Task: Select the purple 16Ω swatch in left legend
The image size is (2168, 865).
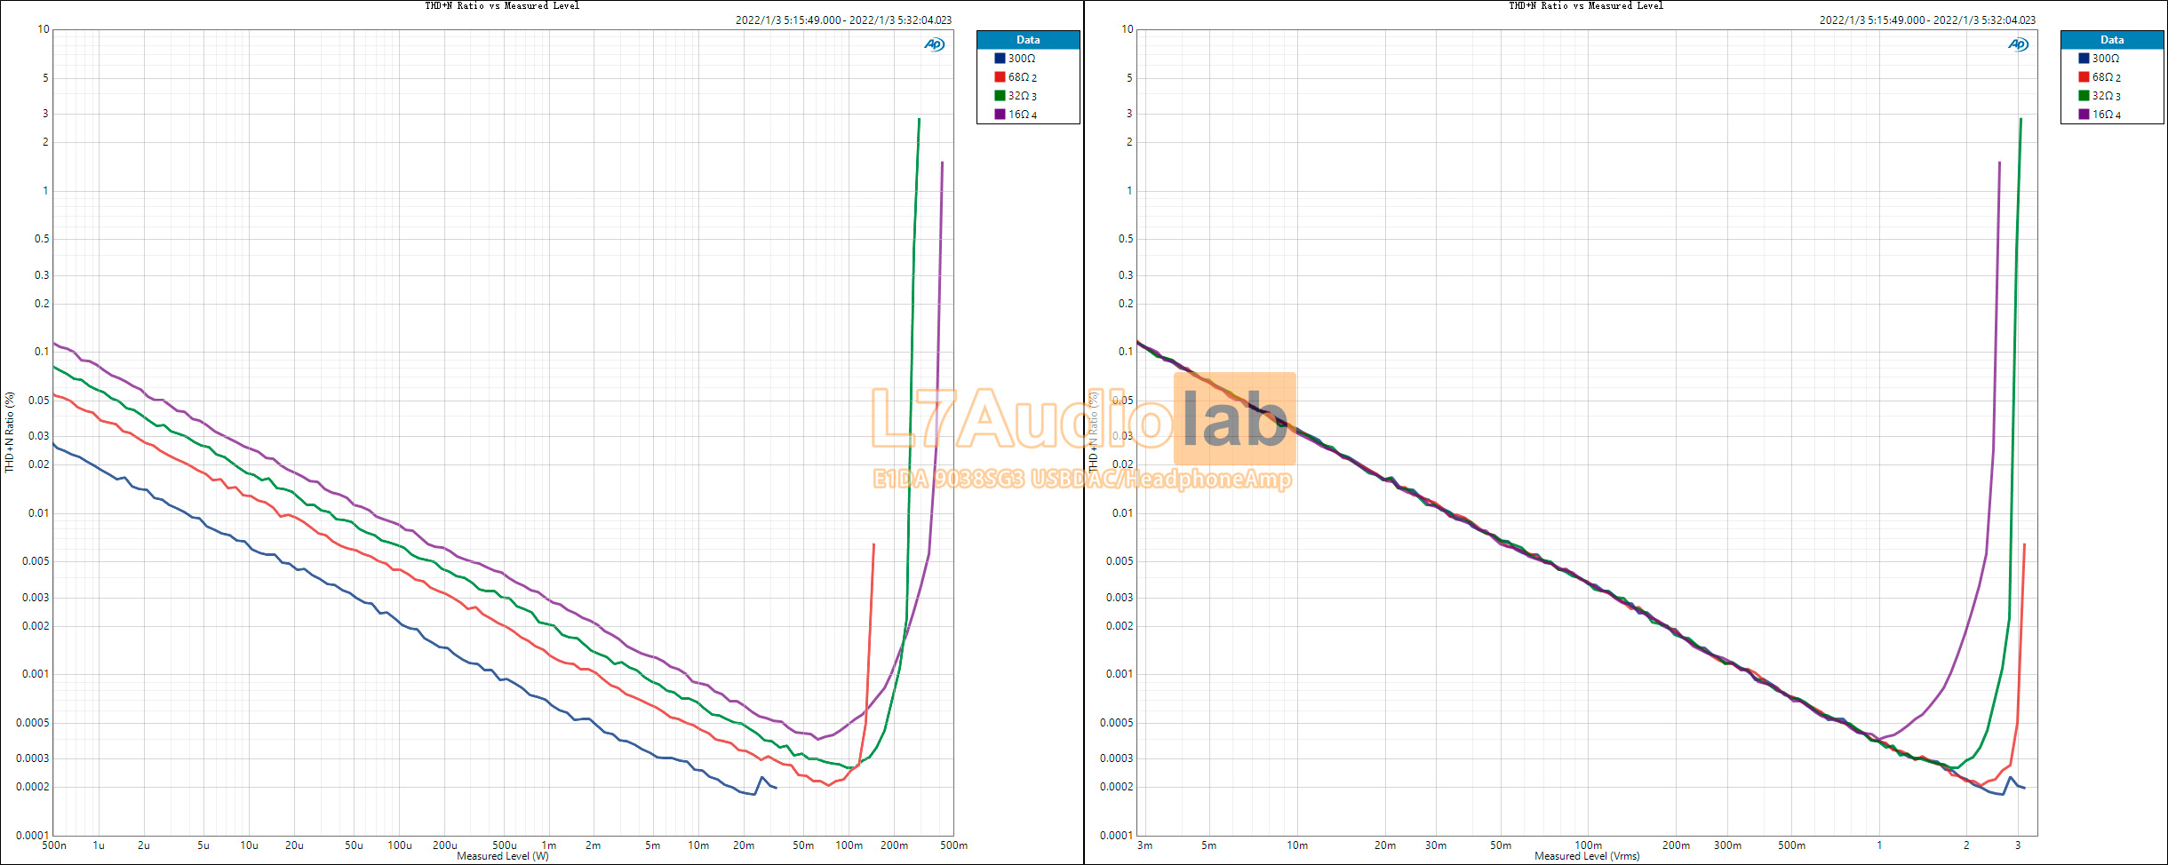Action: click(1000, 115)
